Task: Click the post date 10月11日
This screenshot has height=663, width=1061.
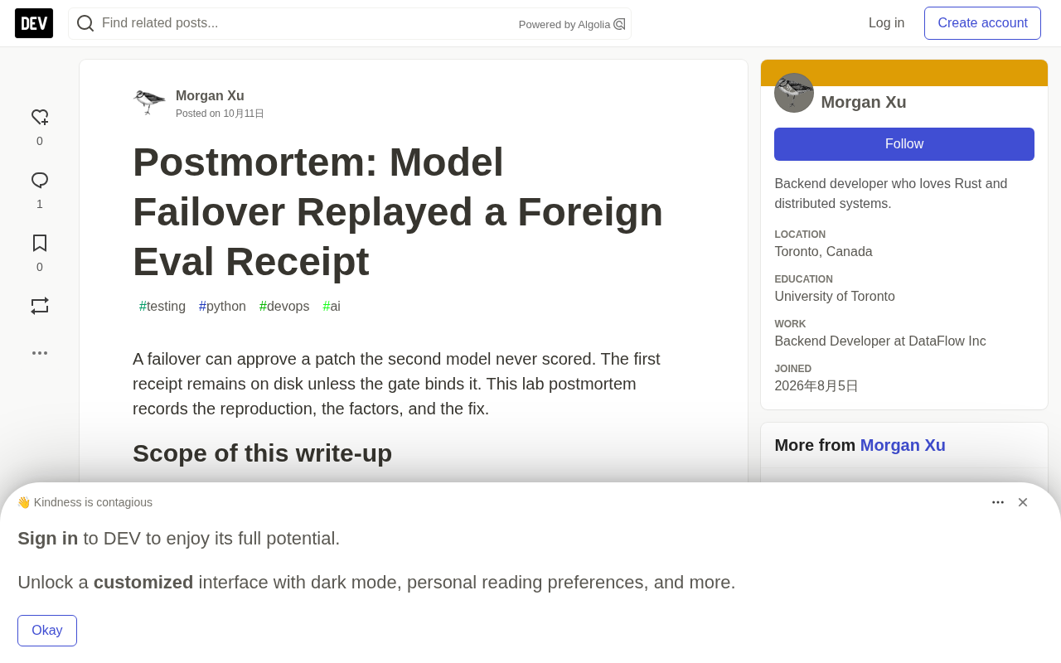Action: 244,114
